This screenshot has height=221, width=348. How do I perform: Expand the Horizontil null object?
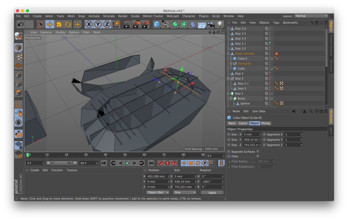pyautogui.click(x=231, y=64)
